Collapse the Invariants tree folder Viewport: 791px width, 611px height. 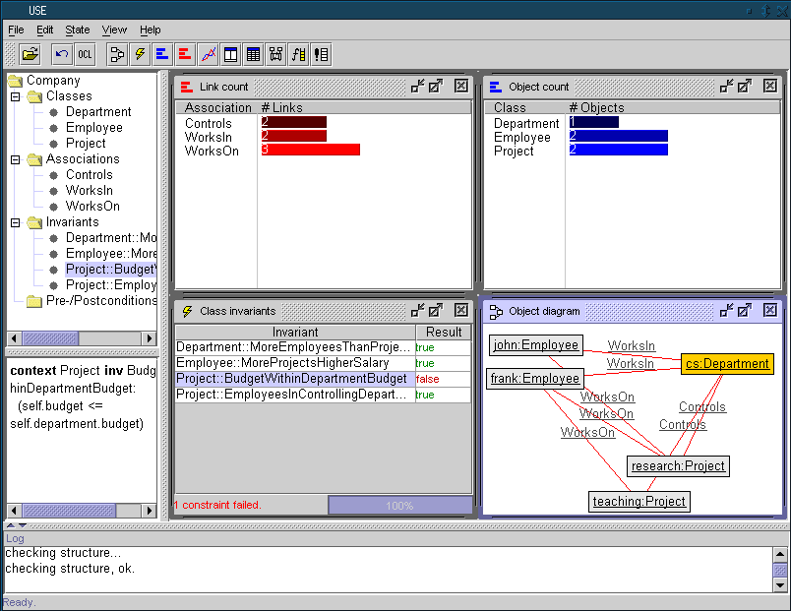coord(16,222)
